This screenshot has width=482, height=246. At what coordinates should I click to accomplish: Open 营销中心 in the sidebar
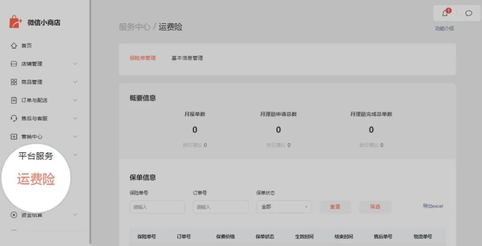tap(32, 137)
